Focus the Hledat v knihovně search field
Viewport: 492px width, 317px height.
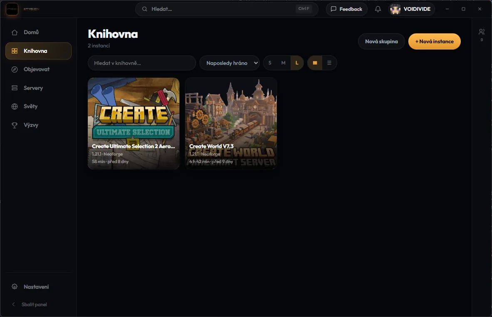point(142,63)
